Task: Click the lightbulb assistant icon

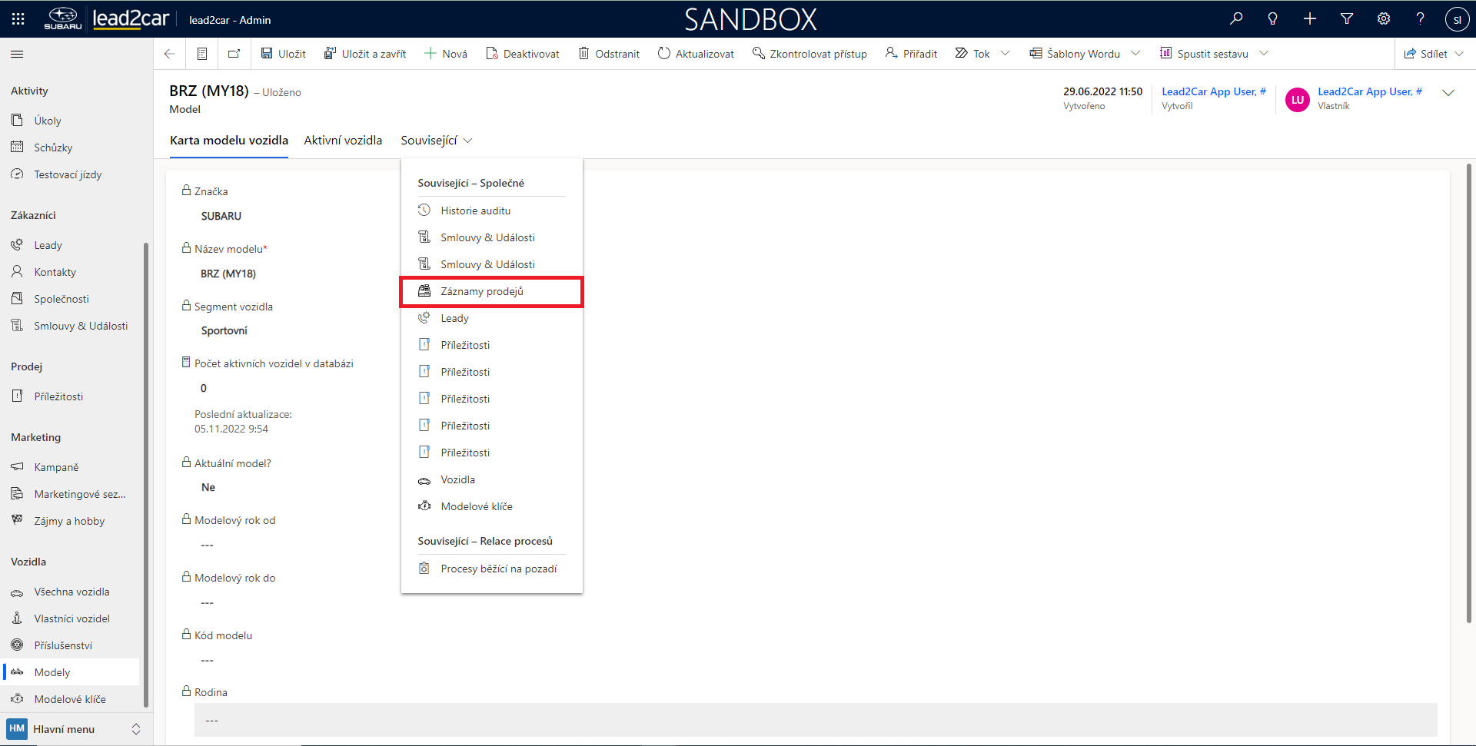Action: coord(1273,19)
